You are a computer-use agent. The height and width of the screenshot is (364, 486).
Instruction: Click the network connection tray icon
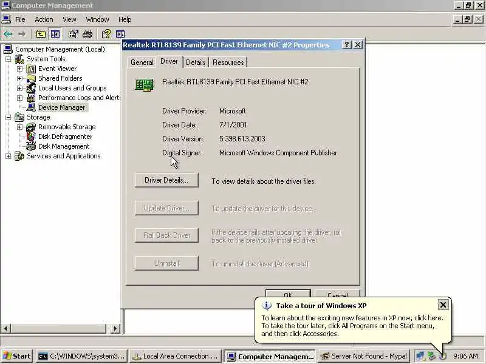420,356
